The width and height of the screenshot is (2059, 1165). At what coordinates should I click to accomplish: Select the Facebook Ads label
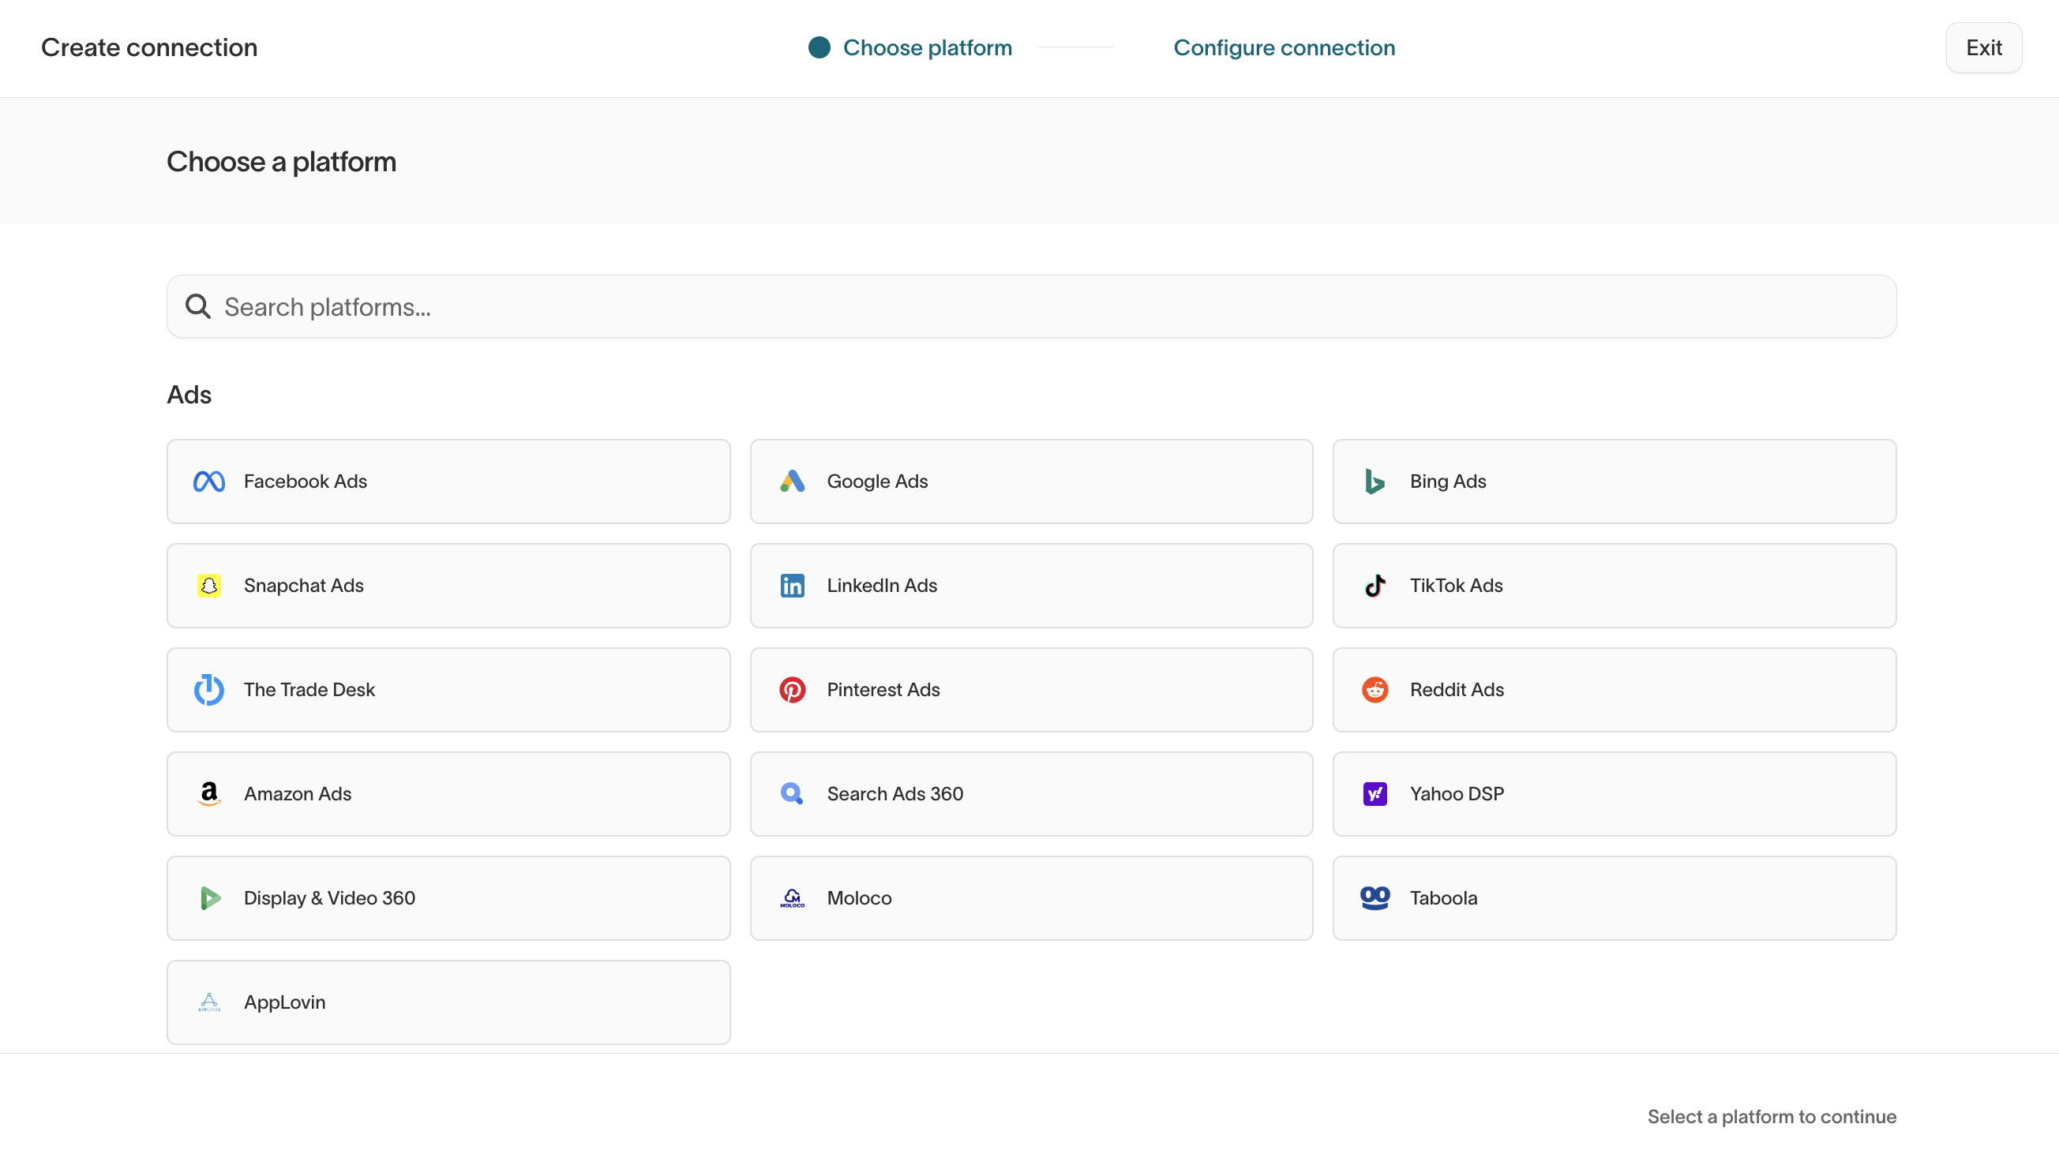pyautogui.click(x=305, y=481)
